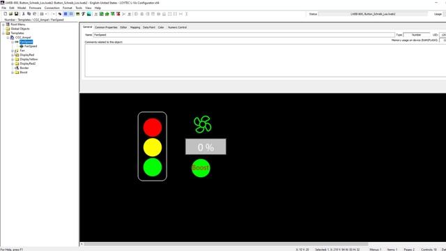This screenshot has height=251, width=446.
Task: Click the red-marked toolbar icon
Action: click(x=118, y=14)
